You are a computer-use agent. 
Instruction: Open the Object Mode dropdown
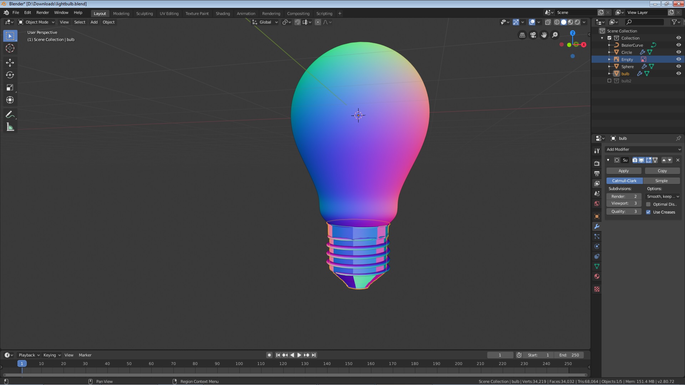tap(36, 22)
